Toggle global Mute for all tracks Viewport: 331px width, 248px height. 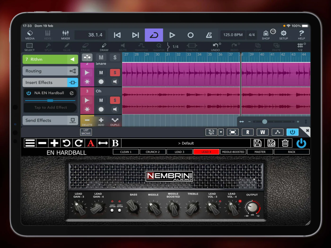pyautogui.click(x=101, y=57)
